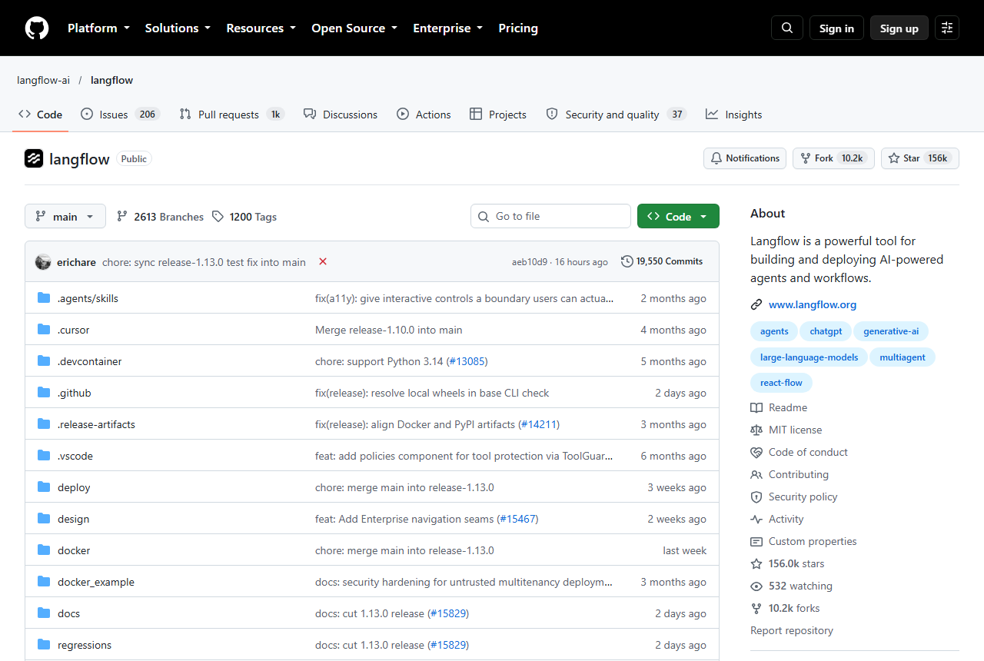Screen dimensions: 984x661
Task: Expand the Resources menu
Action: (261, 28)
